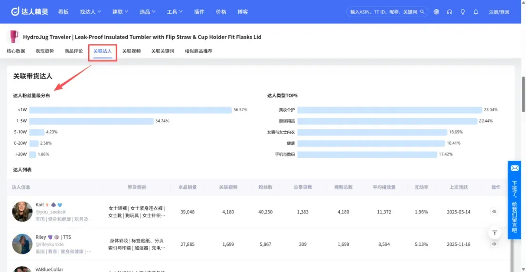The width and height of the screenshot is (526, 272).
Task: Click the 39,048 sales value
Action: 188,212
